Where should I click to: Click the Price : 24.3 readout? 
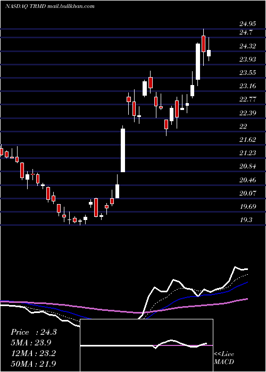[x=34, y=332]
